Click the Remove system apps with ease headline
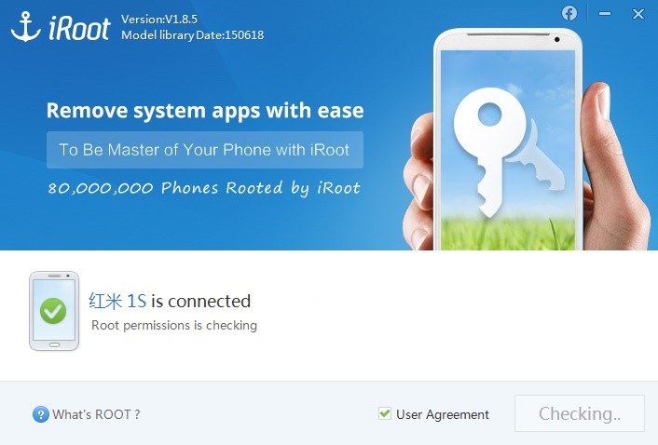658x445 pixels. tap(205, 111)
